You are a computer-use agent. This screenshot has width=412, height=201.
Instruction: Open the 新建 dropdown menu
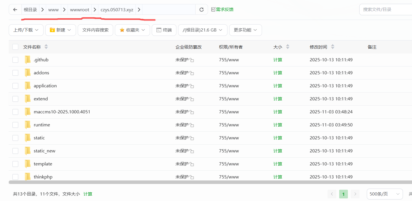[60, 30]
